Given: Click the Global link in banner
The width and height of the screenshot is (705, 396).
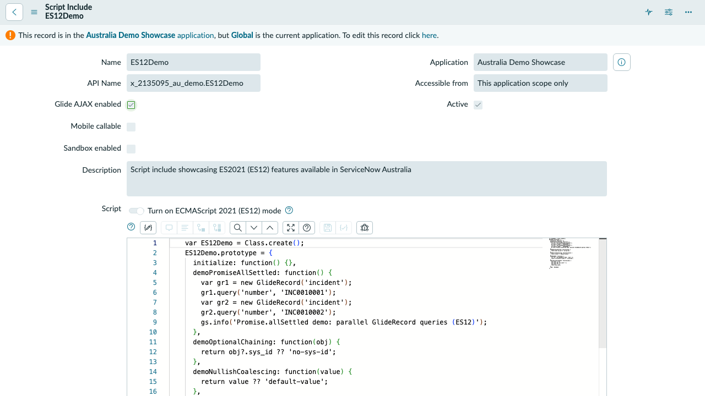Looking at the screenshot, I should [242, 35].
